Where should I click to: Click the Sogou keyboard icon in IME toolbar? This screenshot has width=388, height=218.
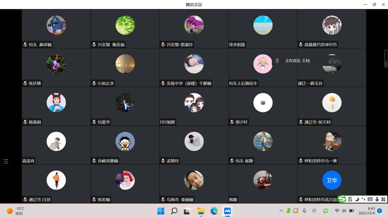pyautogui.click(x=370, y=199)
